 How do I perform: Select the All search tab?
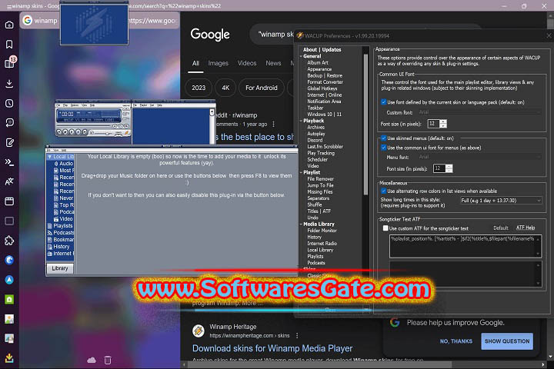tap(195, 63)
